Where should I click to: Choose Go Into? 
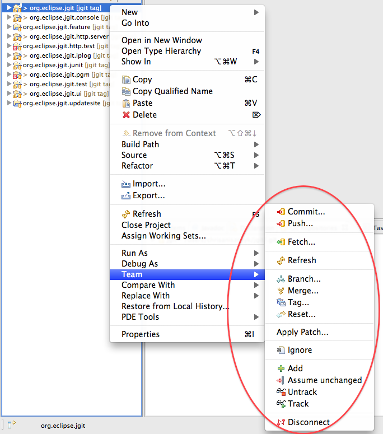187,23
